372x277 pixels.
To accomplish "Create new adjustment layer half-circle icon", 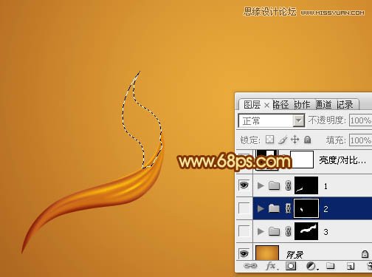I will tap(311, 266).
